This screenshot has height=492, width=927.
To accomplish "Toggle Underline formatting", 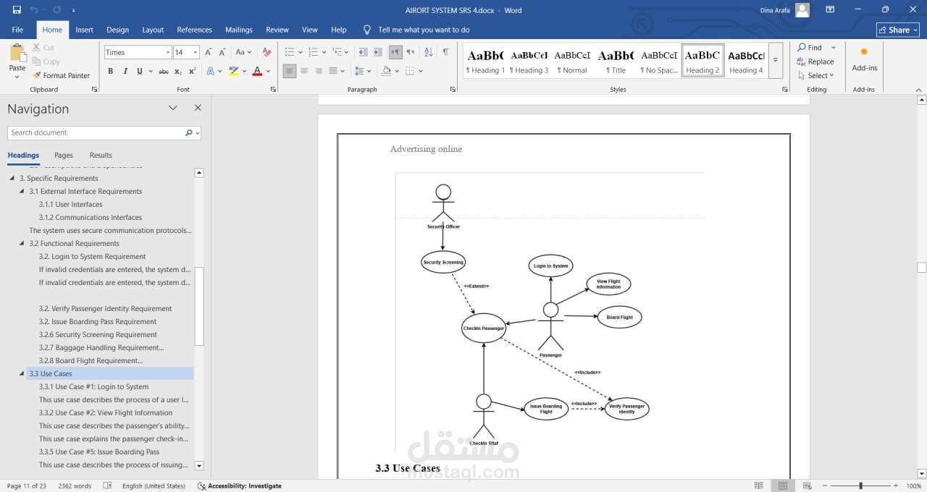I will click(140, 71).
